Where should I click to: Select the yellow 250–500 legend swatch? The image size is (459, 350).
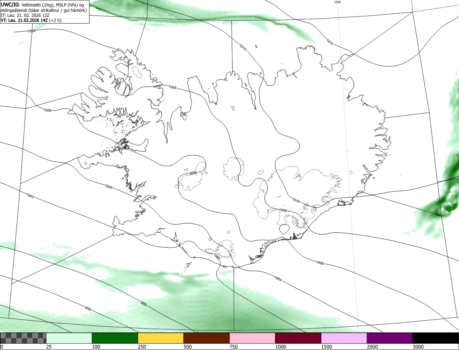tap(161, 338)
